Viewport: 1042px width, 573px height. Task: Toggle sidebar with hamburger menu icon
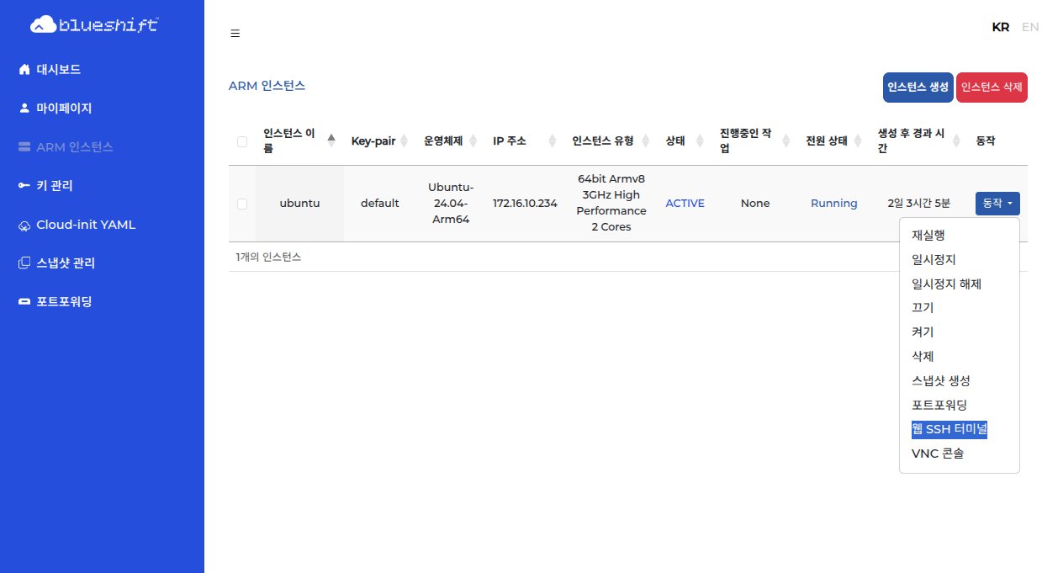pyautogui.click(x=235, y=34)
